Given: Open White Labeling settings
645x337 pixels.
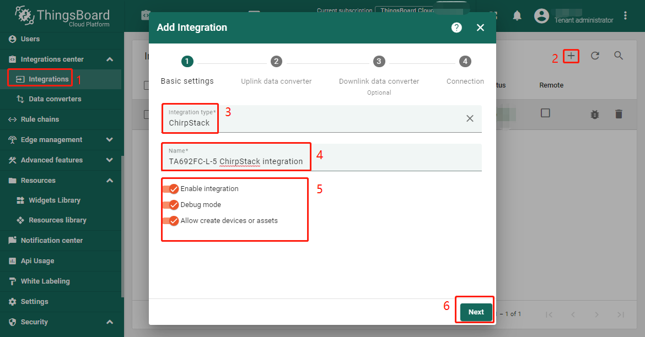Looking at the screenshot, I should (61, 281).
